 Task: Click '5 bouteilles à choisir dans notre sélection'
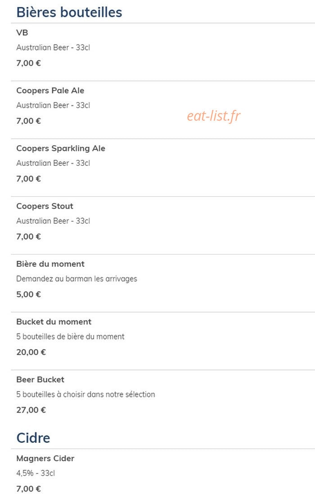(85, 394)
